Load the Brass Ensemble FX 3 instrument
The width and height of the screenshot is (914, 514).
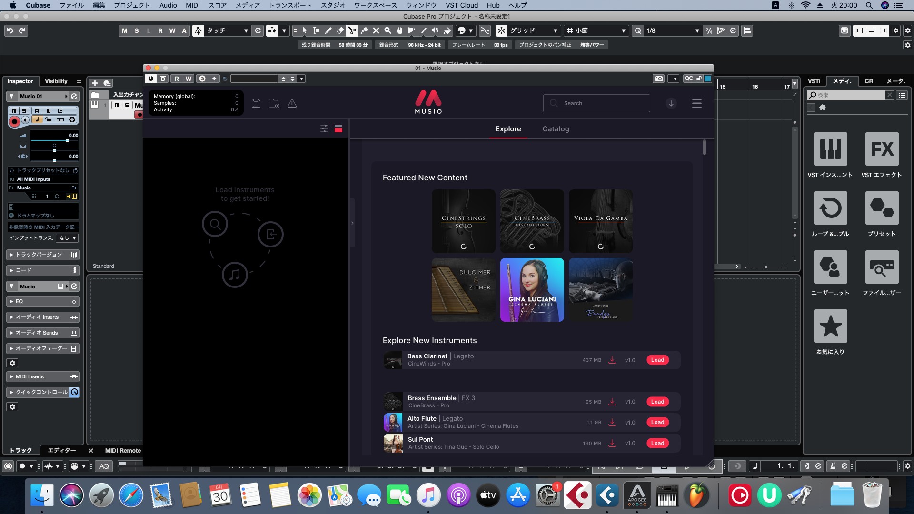tap(657, 402)
